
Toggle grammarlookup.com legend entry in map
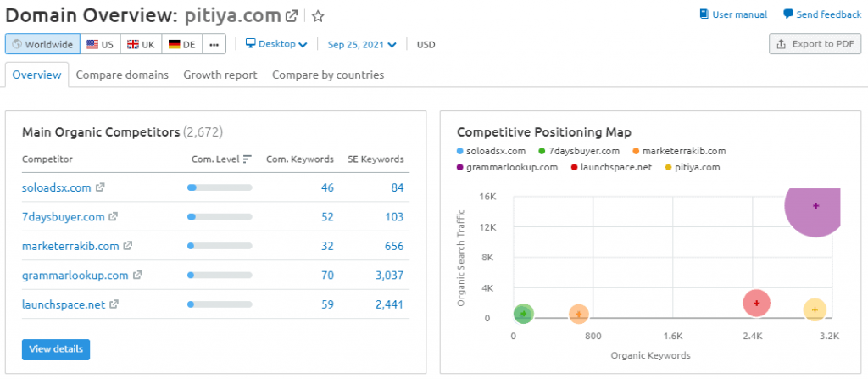coord(508,167)
